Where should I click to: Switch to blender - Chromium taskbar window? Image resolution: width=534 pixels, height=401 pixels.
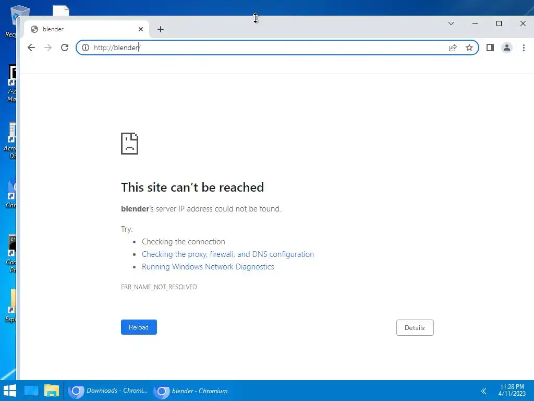(191, 391)
